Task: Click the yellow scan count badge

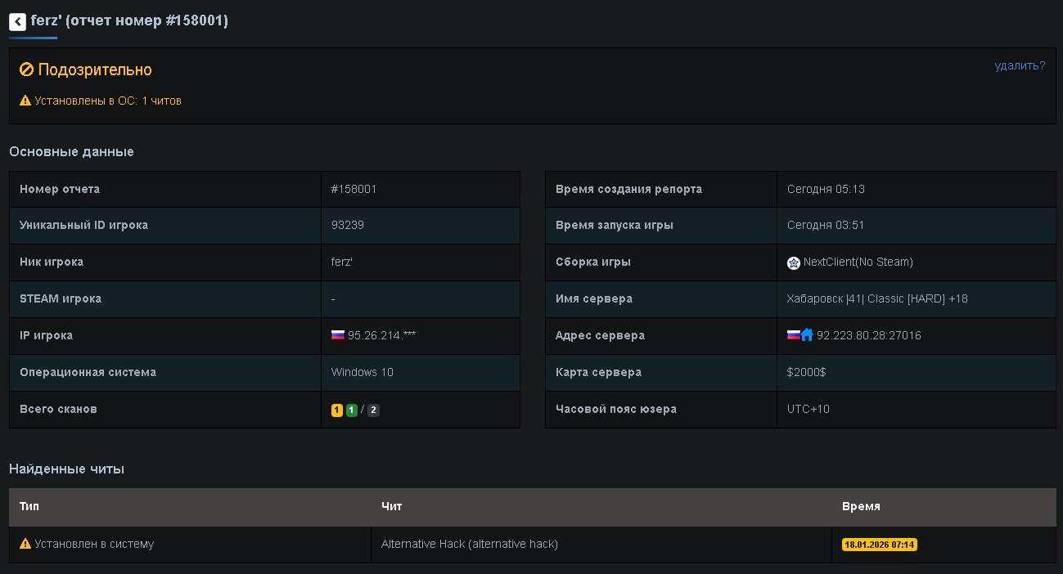Action: [x=337, y=410]
